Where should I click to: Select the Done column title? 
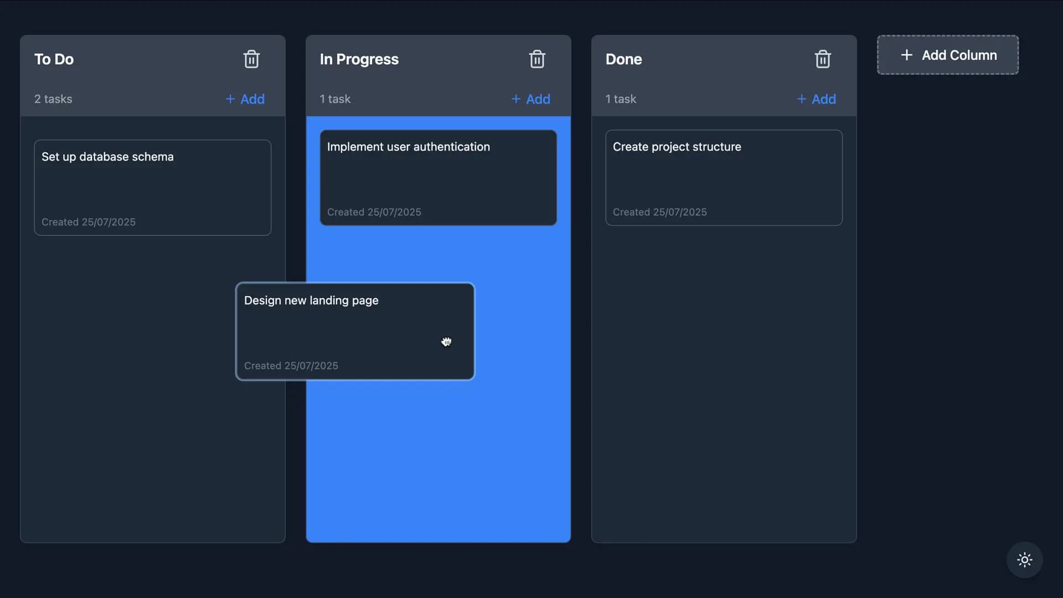click(623, 59)
